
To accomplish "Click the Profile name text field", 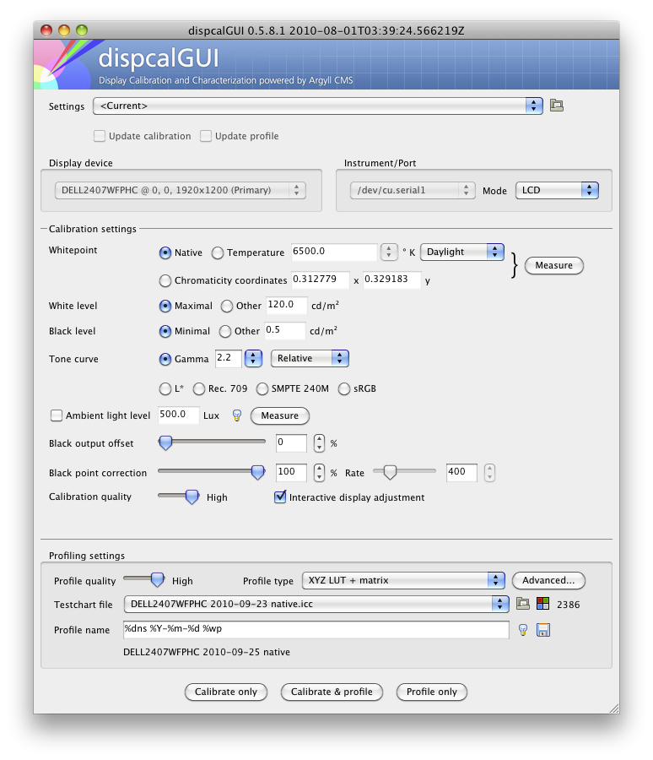I will coord(316,630).
